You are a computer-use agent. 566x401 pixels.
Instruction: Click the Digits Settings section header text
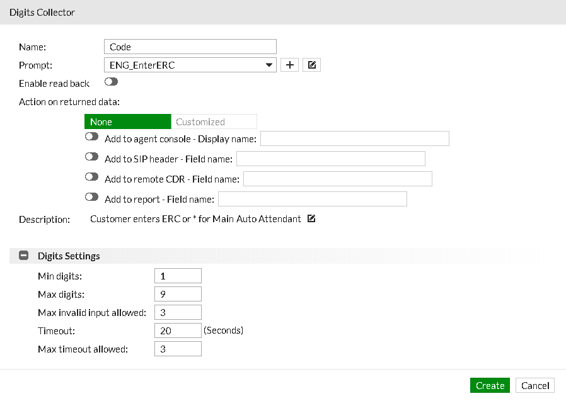pyautogui.click(x=69, y=256)
